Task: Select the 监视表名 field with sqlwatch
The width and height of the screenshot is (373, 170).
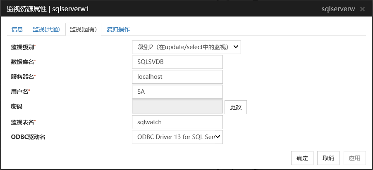Action: [x=177, y=122]
